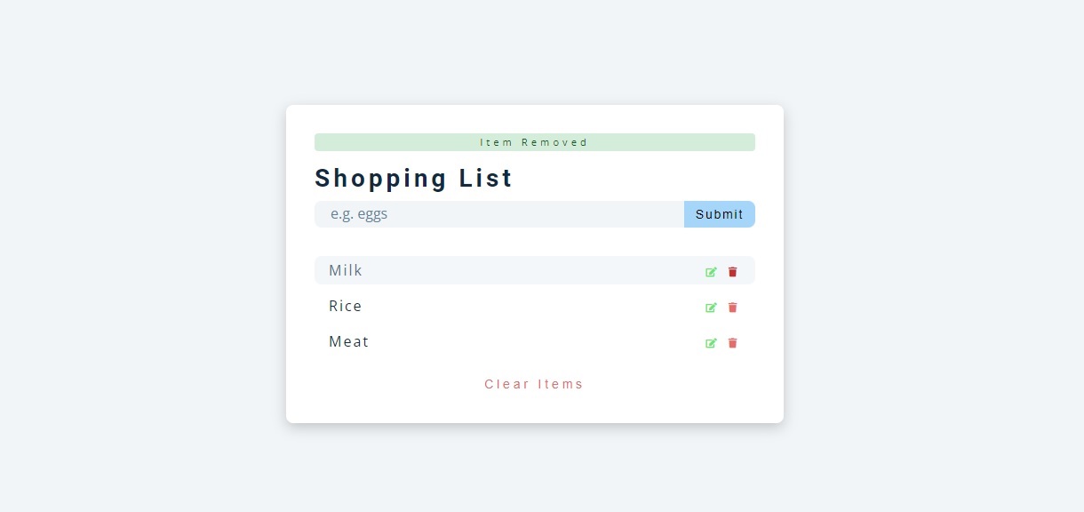1084x512 pixels.
Task: Click the Shopping List heading
Action: click(414, 178)
